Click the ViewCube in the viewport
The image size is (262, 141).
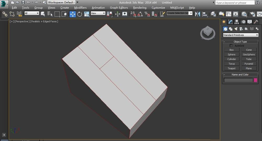208,33
